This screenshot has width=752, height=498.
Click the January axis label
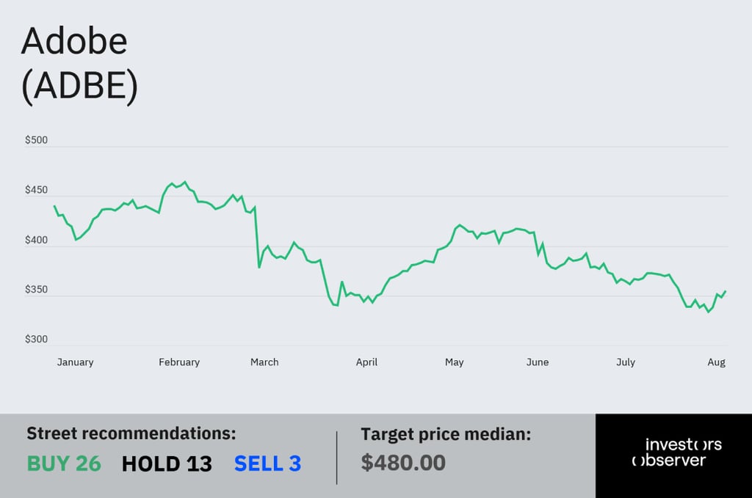click(x=76, y=362)
